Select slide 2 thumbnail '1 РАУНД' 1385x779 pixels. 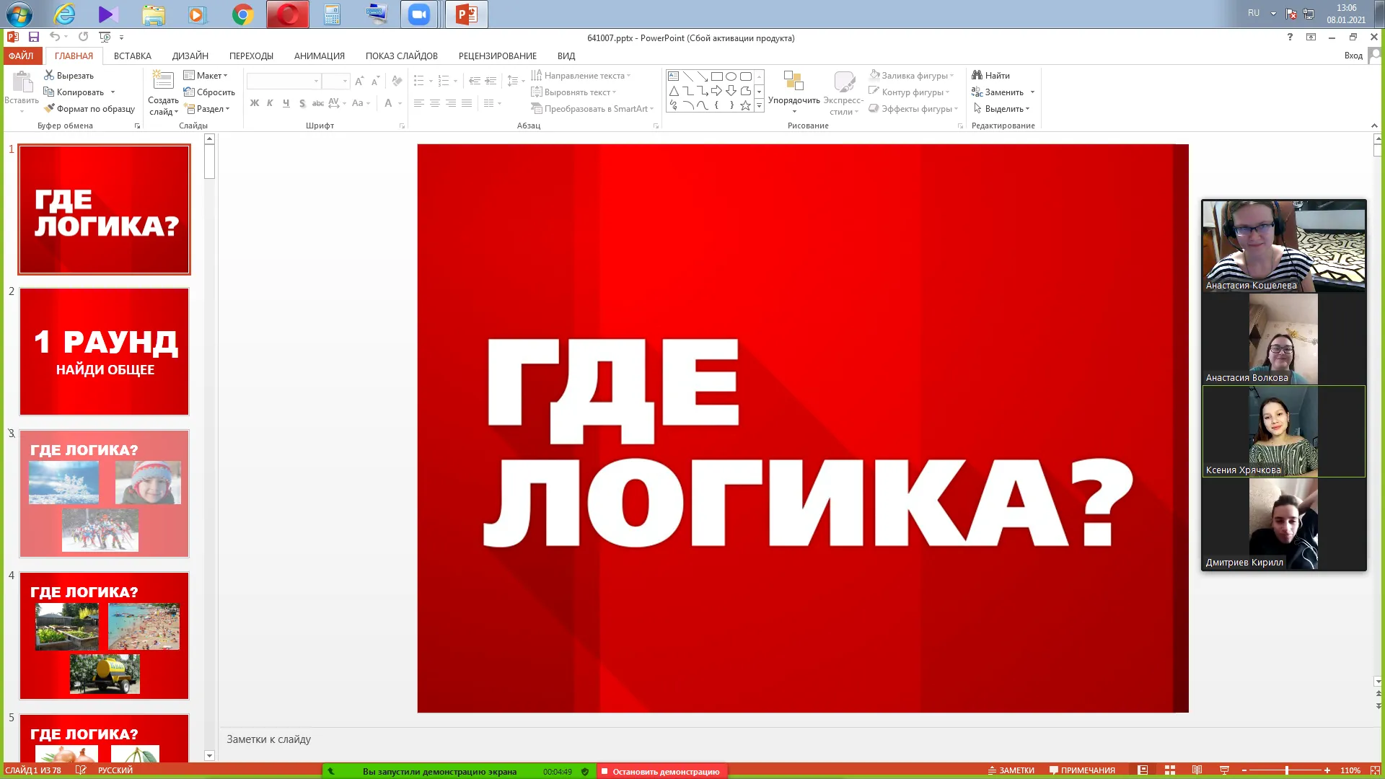click(x=105, y=351)
